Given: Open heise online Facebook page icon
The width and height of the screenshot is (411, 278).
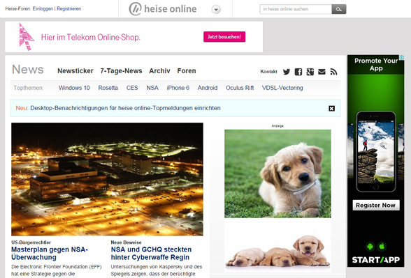Looking at the screenshot, I should pyautogui.click(x=298, y=72).
